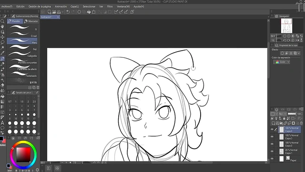The height and width of the screenshot is (172, 305).
Task: Open Color de expresión dropdown
Action: (x=282, y=62)
